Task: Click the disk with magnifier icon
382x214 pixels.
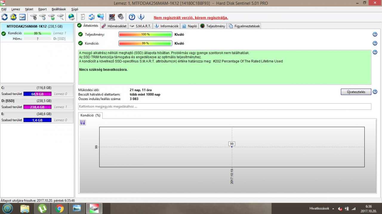Action: (x=61, y=17)
